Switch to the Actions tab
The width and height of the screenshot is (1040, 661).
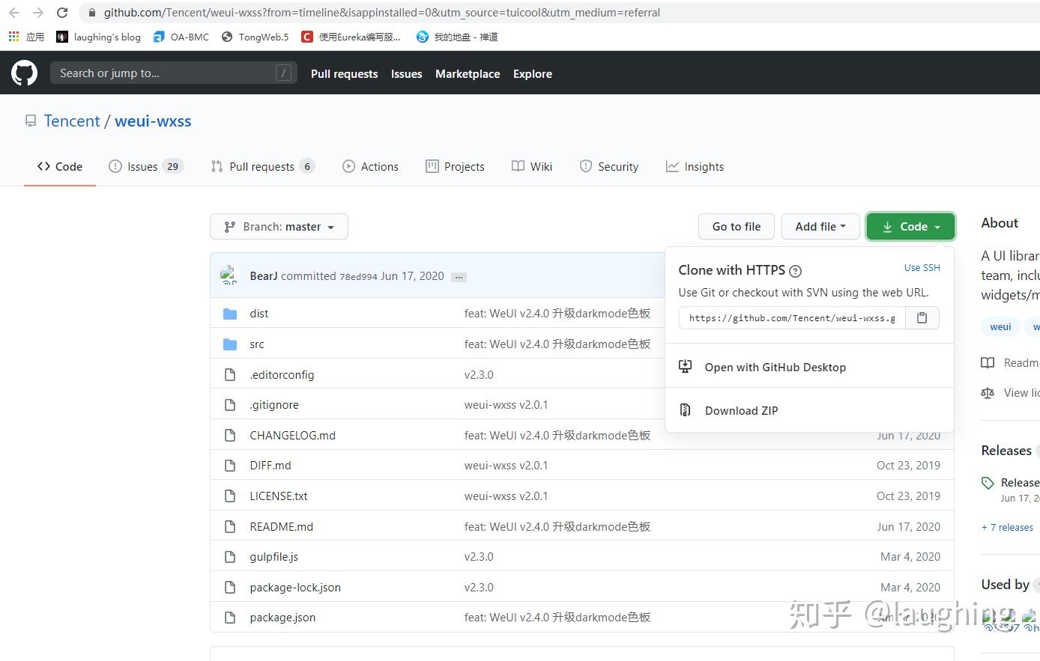click(370, 167)
